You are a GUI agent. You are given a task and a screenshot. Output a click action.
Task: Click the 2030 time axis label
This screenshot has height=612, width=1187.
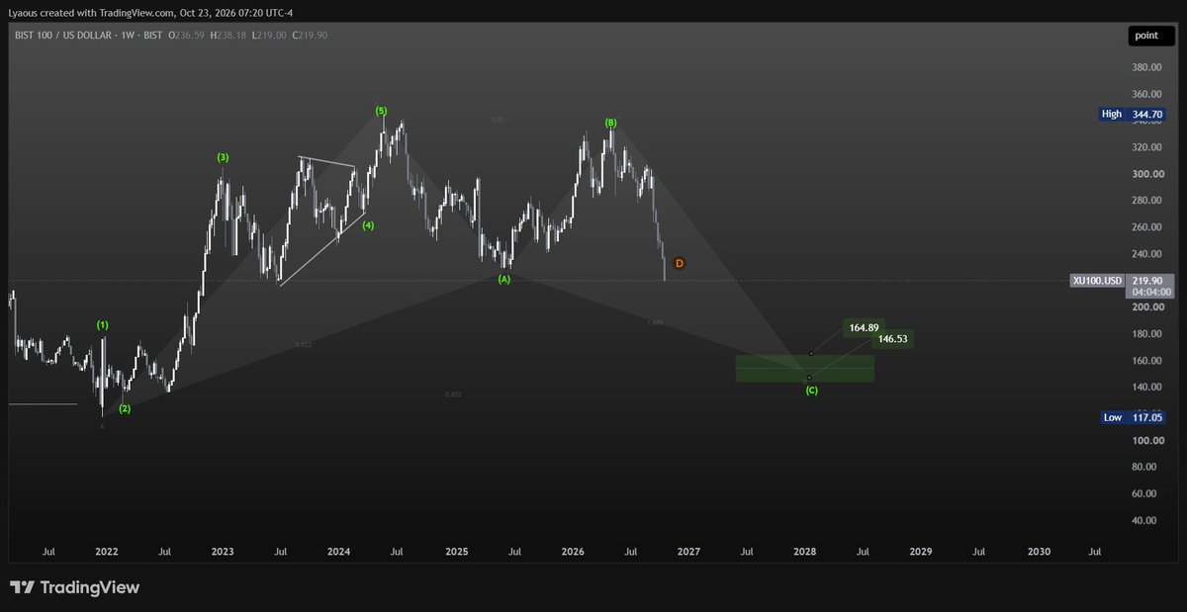(x=1039, y=552)
